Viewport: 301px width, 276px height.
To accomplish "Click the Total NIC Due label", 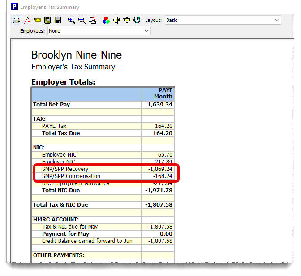I will (61, 191).
